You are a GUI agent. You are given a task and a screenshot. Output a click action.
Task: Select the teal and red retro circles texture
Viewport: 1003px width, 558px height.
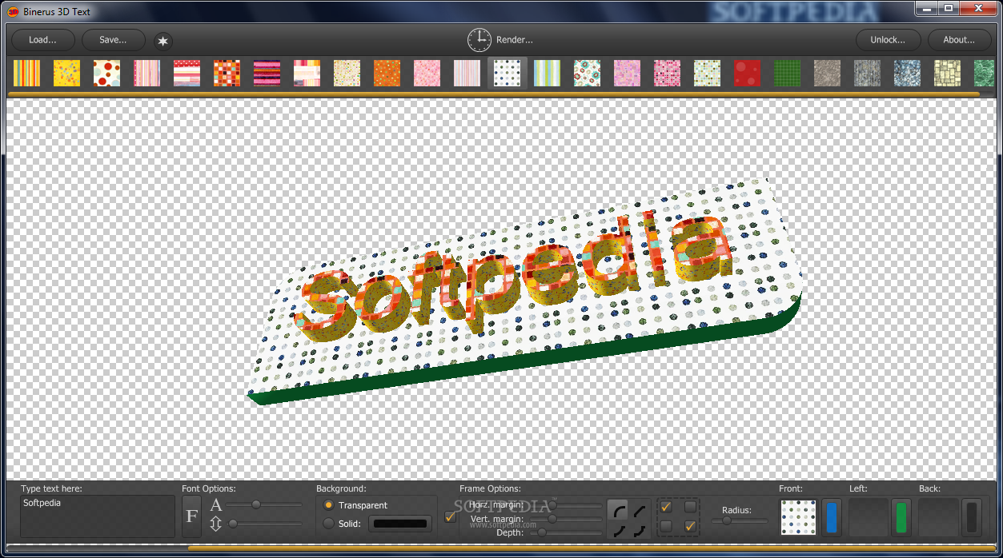pos(587,73)
